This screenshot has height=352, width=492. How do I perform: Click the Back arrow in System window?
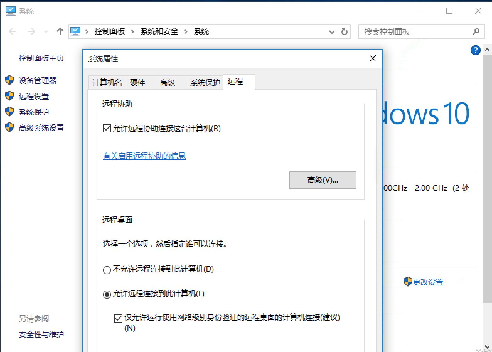13,31
